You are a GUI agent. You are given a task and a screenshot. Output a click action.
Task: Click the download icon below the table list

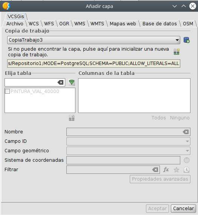72,118
